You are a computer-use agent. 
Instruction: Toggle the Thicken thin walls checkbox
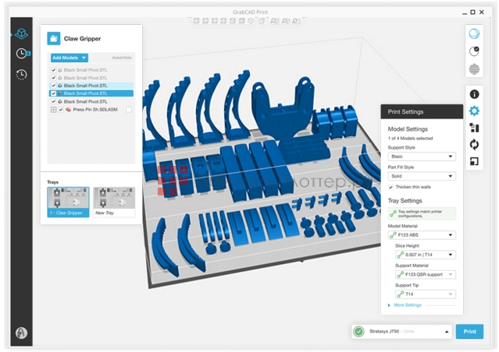pyautogui.click(x=391, y=187)
